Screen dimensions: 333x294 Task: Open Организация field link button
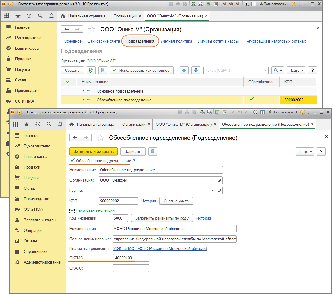pyautogui.click(x=219, y=180)
